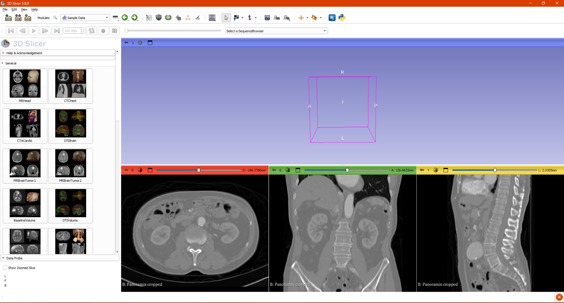Screen dimensions: 564x303
Task: Open the Extensions Manager icon
Action: (332, 18)
